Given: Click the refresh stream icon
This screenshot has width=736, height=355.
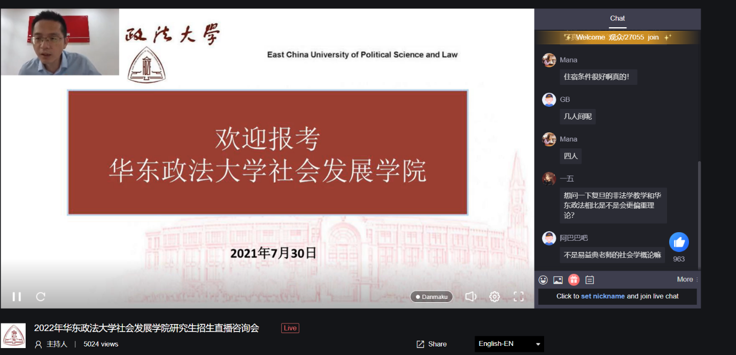Looking at the screenshot, I should click(x=41, y=296).
